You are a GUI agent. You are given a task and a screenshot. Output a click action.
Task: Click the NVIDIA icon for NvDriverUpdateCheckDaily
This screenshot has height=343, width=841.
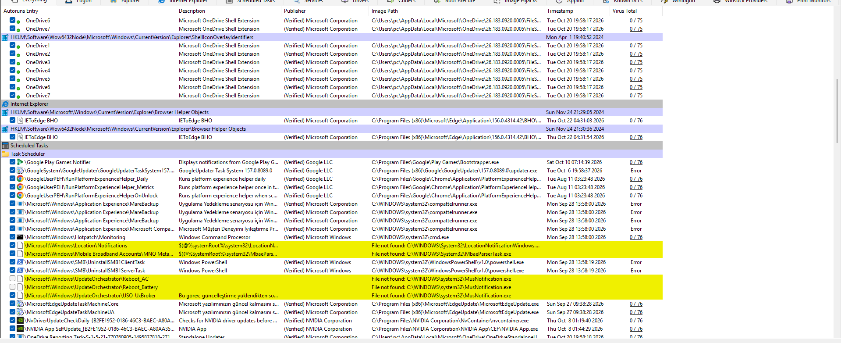pyautogui.click(x=20, y=321)
